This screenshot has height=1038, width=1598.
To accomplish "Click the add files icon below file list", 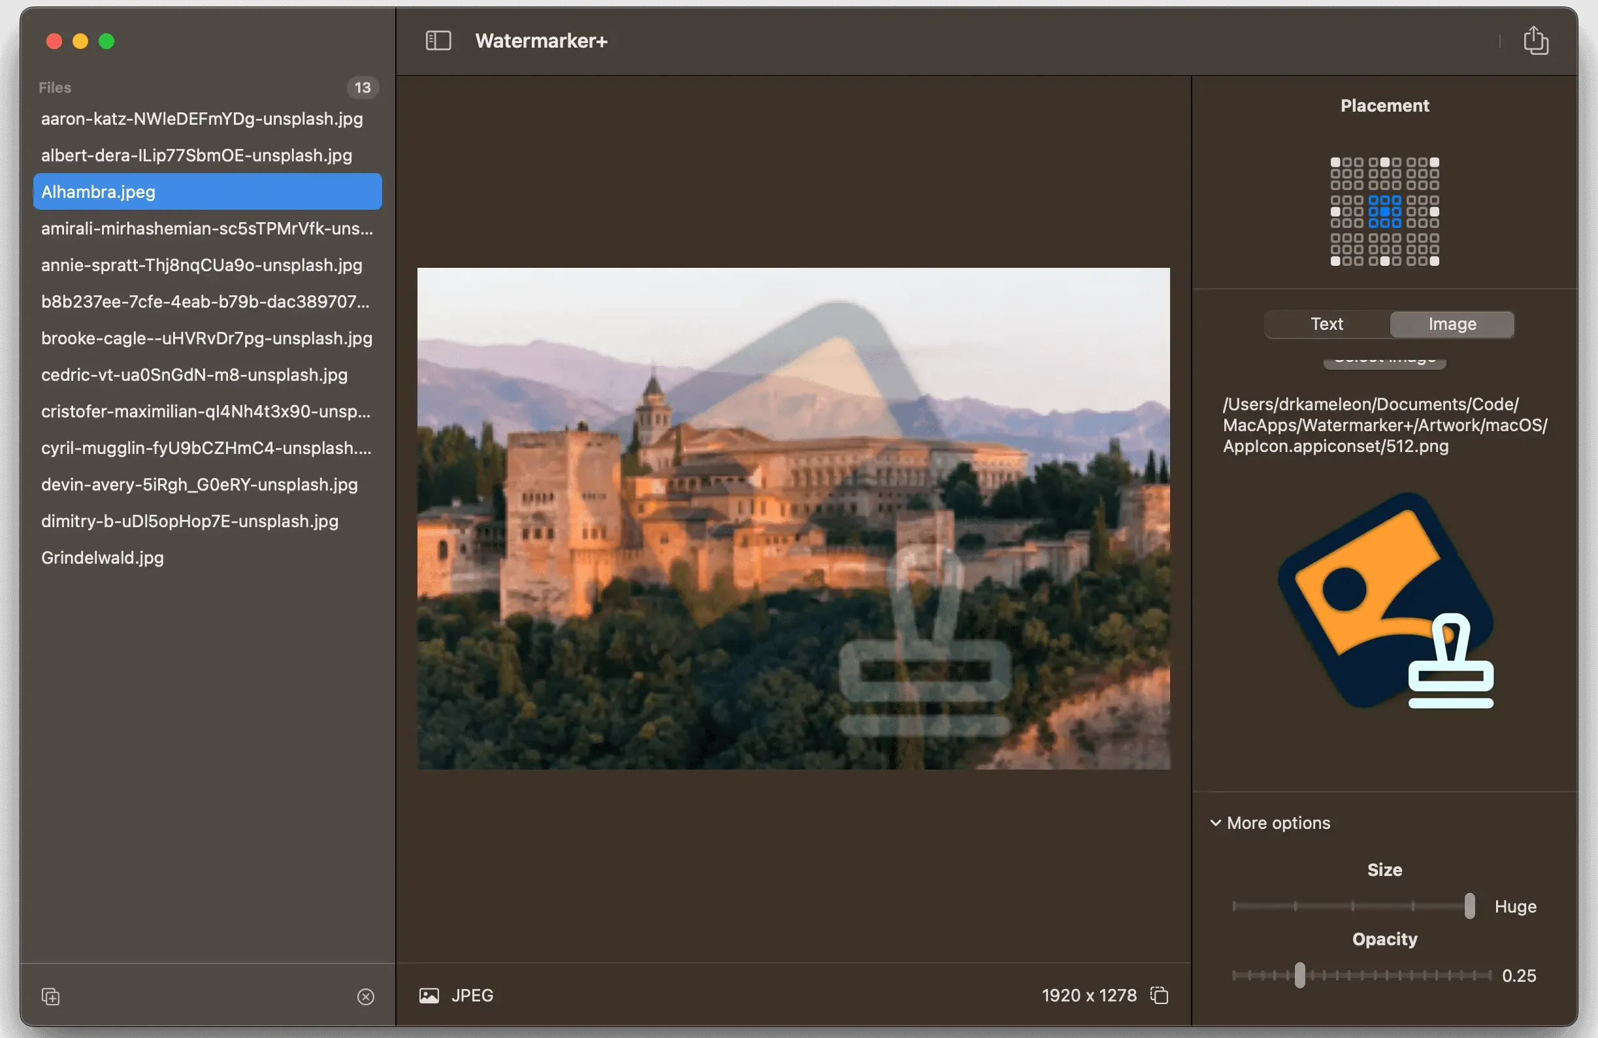I will coord(51,996).
